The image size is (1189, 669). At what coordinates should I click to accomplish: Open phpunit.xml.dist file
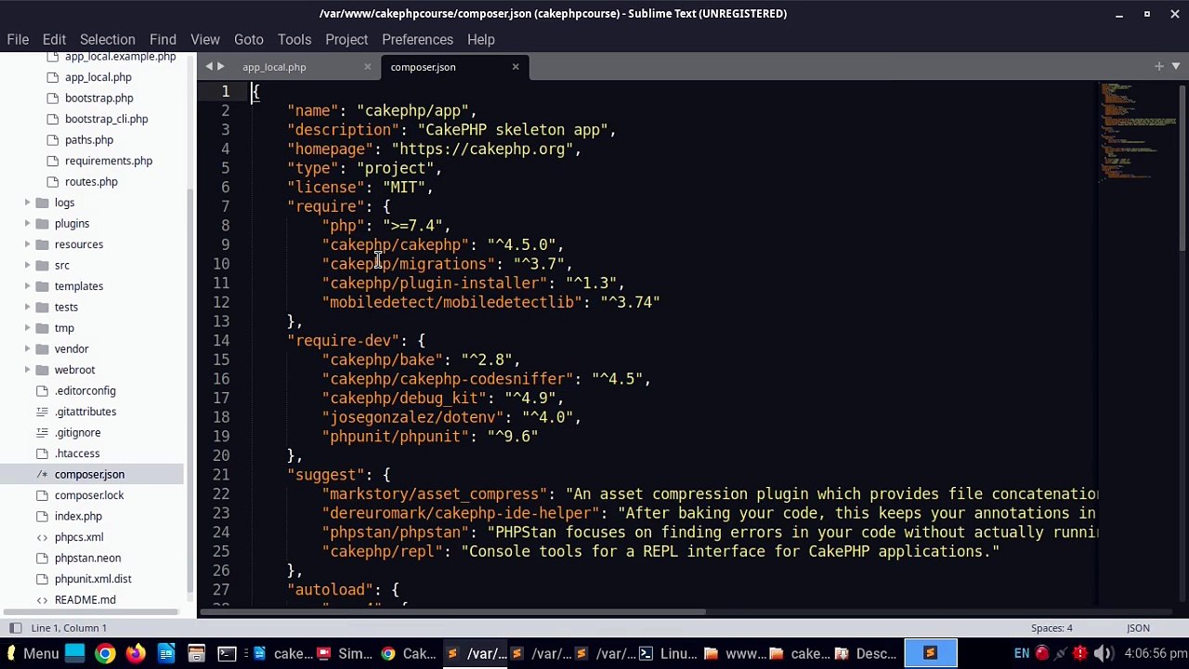93,579
